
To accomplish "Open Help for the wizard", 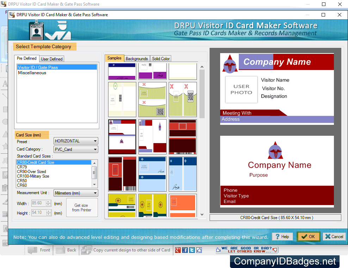I will click(x=282, y=237).
